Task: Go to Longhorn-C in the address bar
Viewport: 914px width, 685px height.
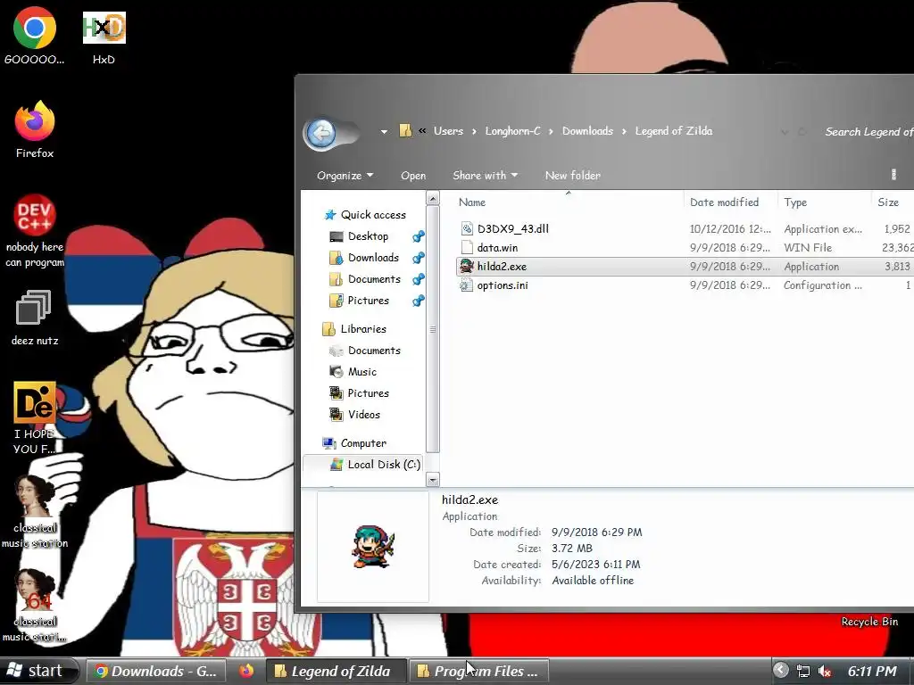Action: click(513, 131)
